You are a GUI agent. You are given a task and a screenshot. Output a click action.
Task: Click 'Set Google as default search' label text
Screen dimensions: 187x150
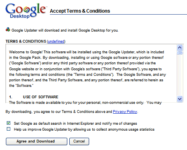(x=75, y=124)
